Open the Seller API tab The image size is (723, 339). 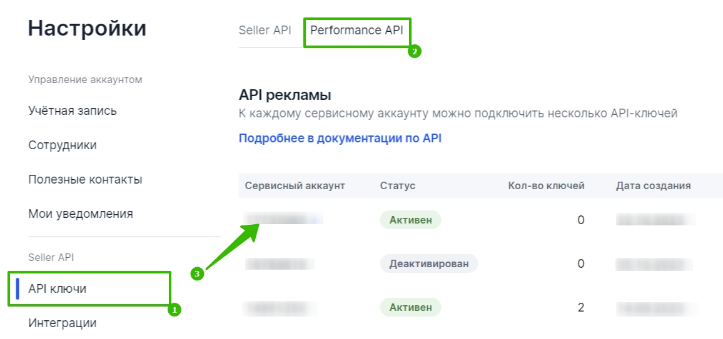pyautogui.click(x=265, y=31)
